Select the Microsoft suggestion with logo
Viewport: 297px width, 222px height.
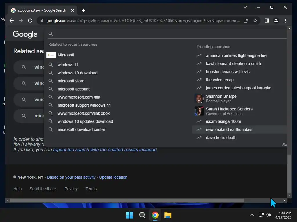coord(117,55)
